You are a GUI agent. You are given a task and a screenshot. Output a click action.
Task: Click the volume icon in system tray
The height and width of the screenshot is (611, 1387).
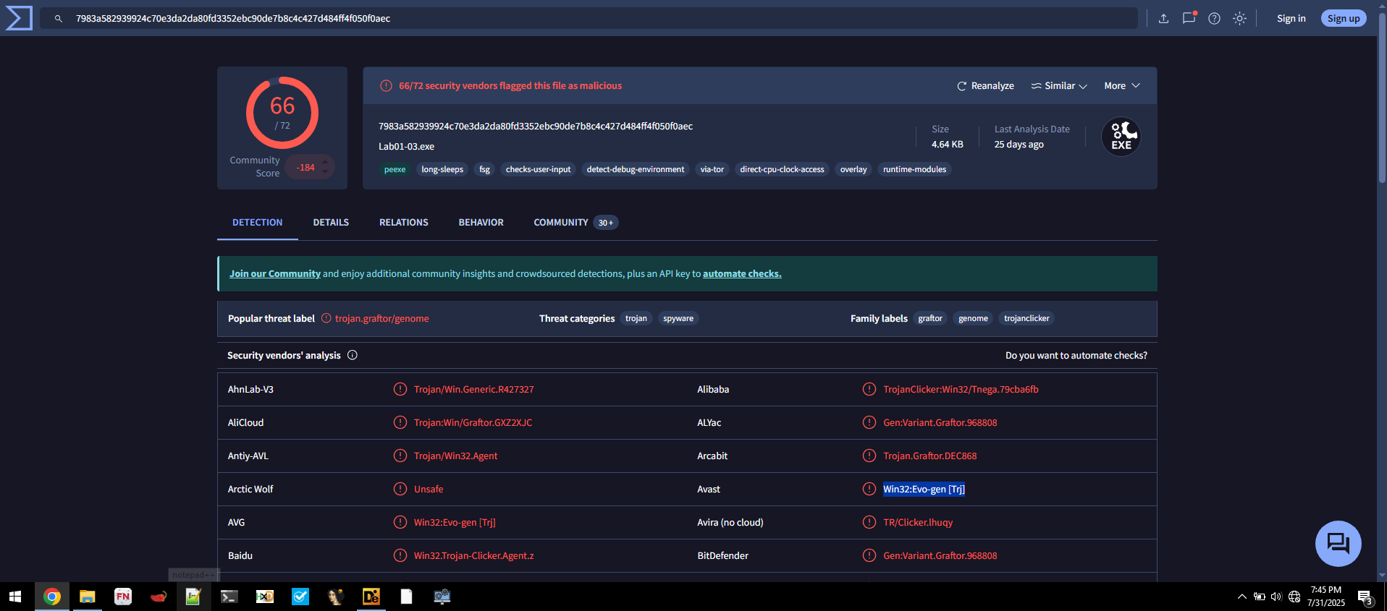pyautogui.click(x=1276, y=597)
